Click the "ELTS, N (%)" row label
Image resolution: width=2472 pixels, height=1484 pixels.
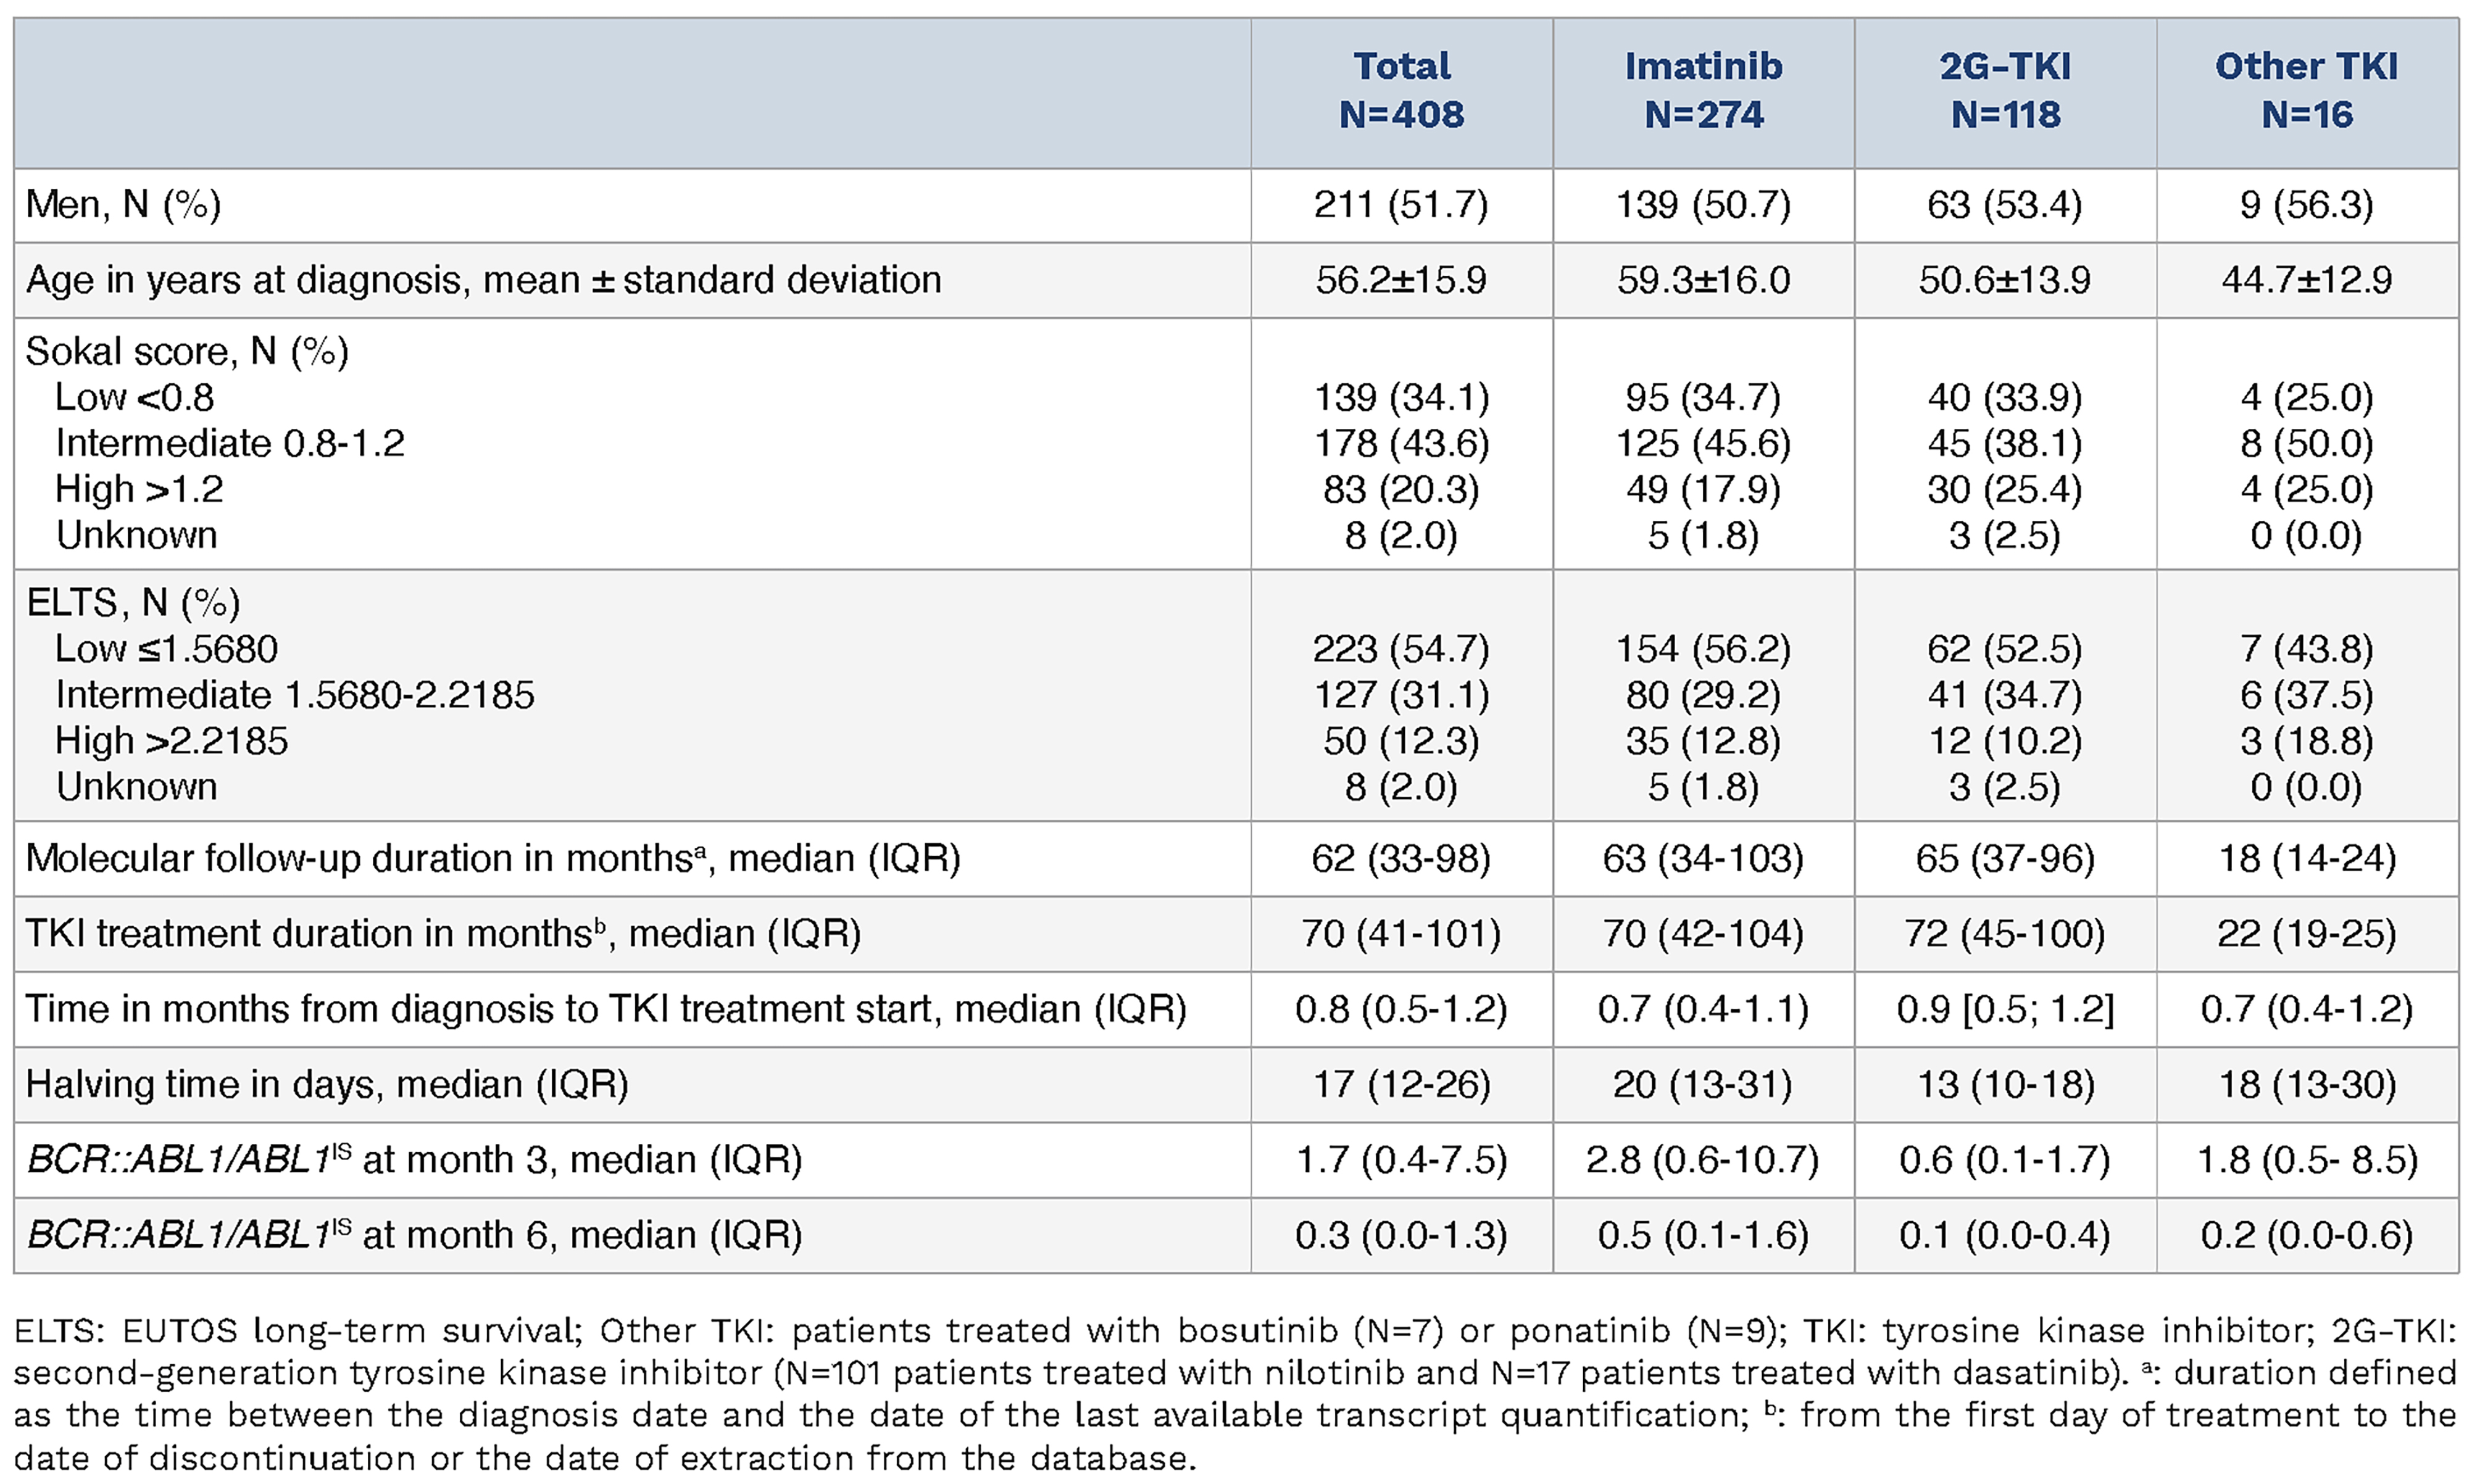click(x=133, y=603)
